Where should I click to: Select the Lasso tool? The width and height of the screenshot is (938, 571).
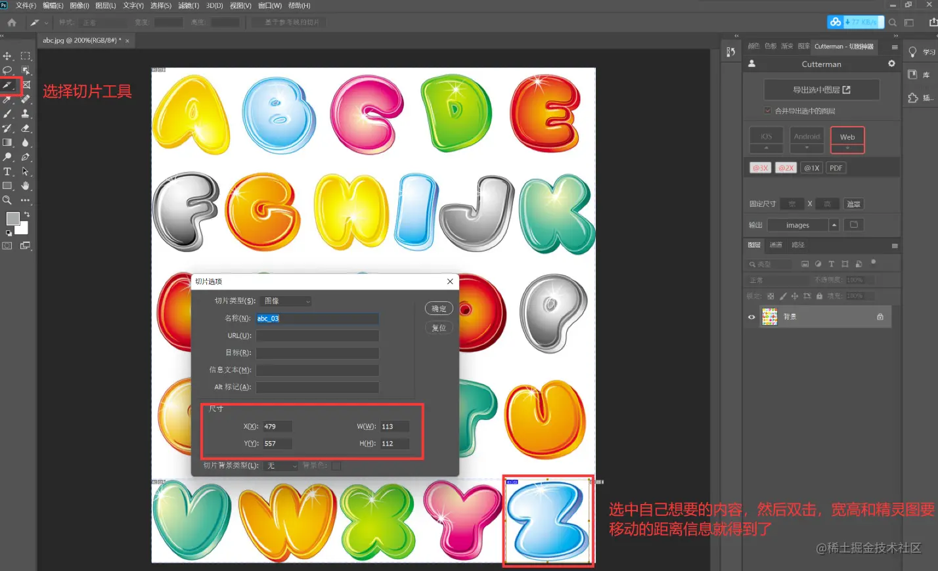point(7,70)
